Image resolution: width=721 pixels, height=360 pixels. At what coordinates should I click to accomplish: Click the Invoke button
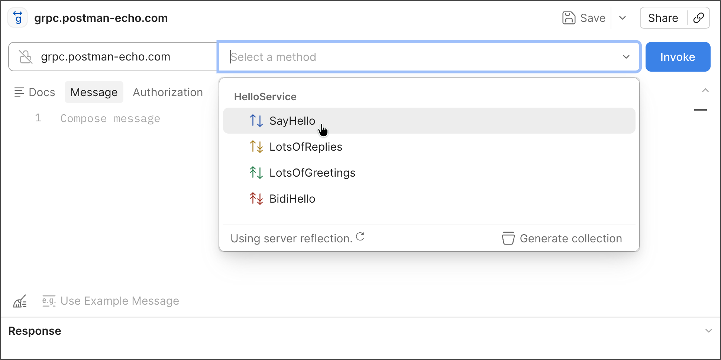(x=678, y=57)
